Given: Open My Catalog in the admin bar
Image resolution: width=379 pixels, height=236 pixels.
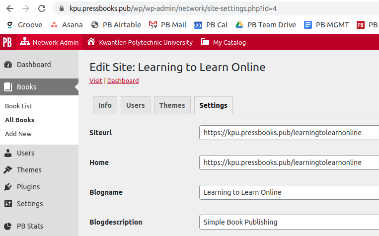Looking at the screenshot, I should [x=224, y=42].
